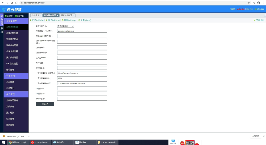This screenshot has width=266, height=145.
Task: Open the 显示支付方式 dropdown
Action: point(65,26)
